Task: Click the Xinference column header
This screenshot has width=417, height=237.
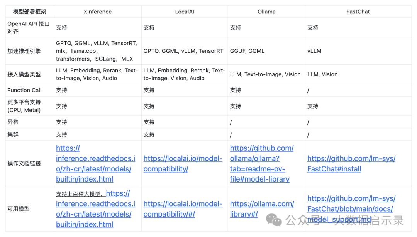Action: (x=98, y=12)
